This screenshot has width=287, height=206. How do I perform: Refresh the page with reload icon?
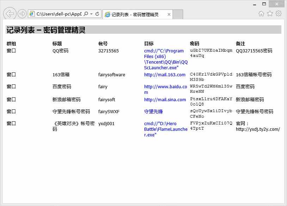(x=97, y=14)
